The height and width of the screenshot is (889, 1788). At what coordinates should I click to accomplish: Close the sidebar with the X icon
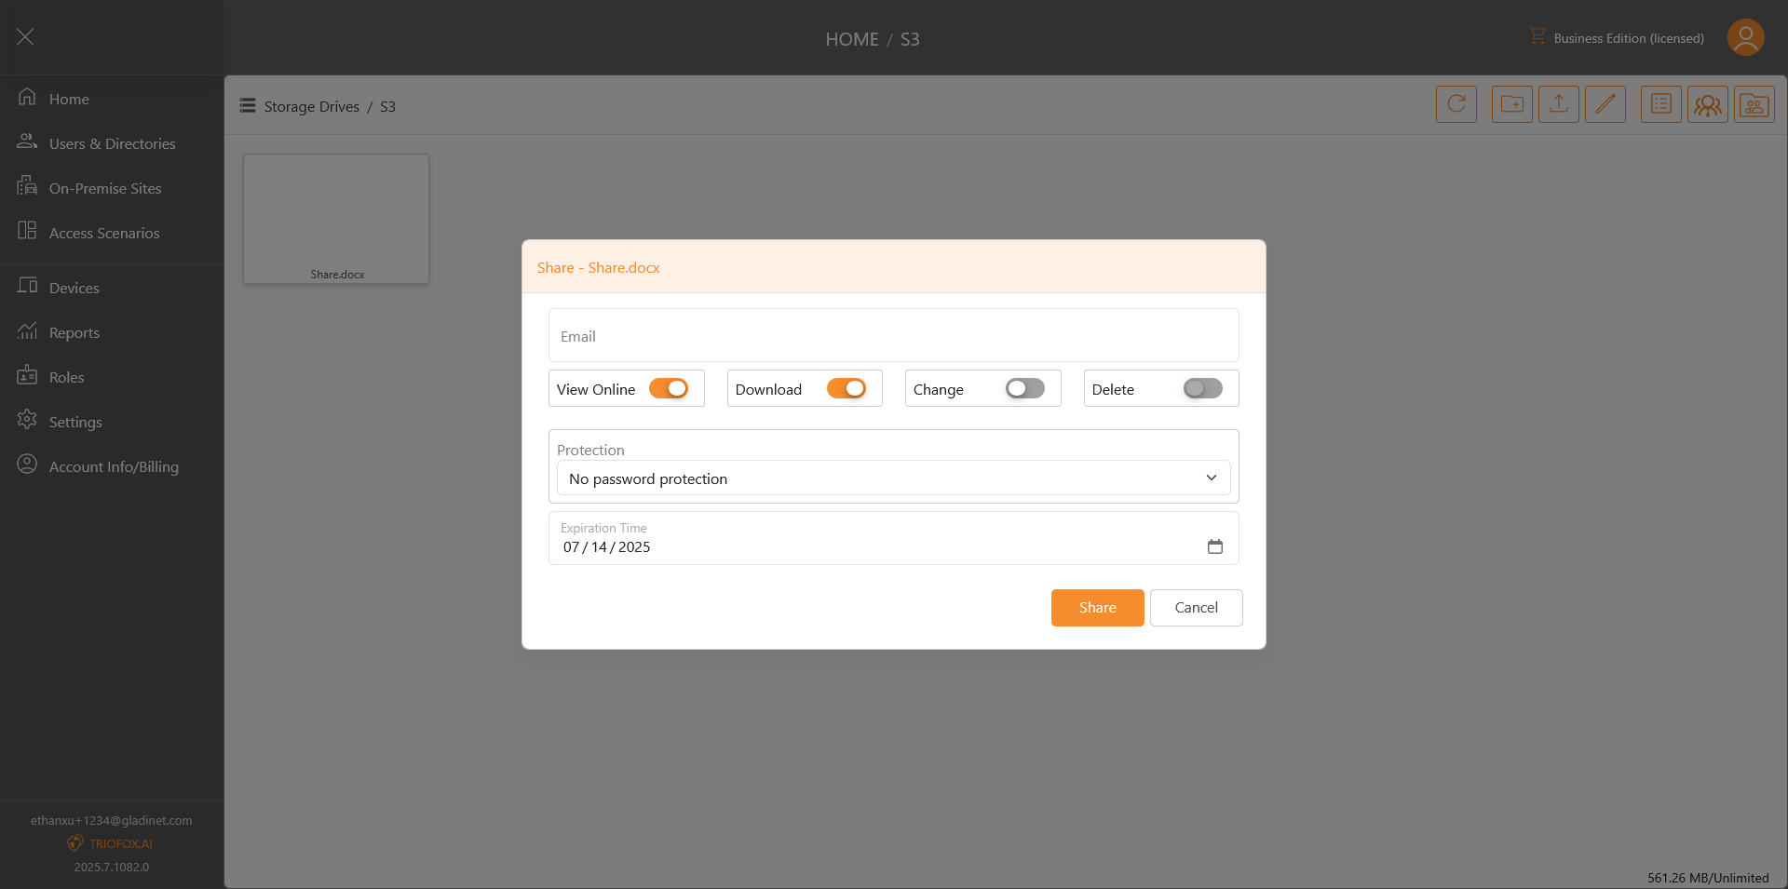click(x=25, y=36)
